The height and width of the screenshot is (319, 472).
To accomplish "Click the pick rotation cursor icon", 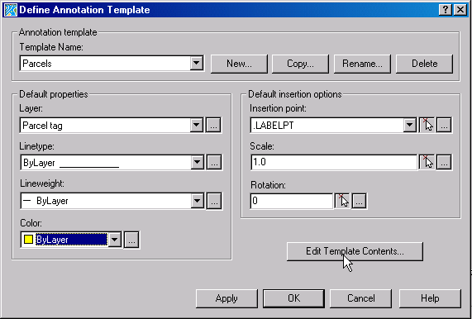I will (x=342, y=201).
